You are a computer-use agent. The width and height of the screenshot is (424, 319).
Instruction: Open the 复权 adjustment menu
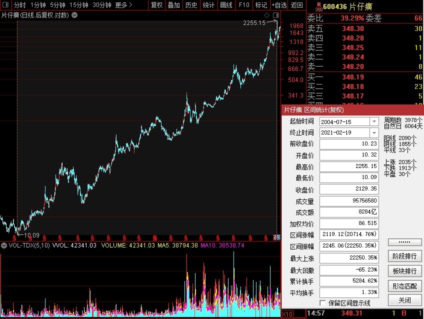pos(156,5)
